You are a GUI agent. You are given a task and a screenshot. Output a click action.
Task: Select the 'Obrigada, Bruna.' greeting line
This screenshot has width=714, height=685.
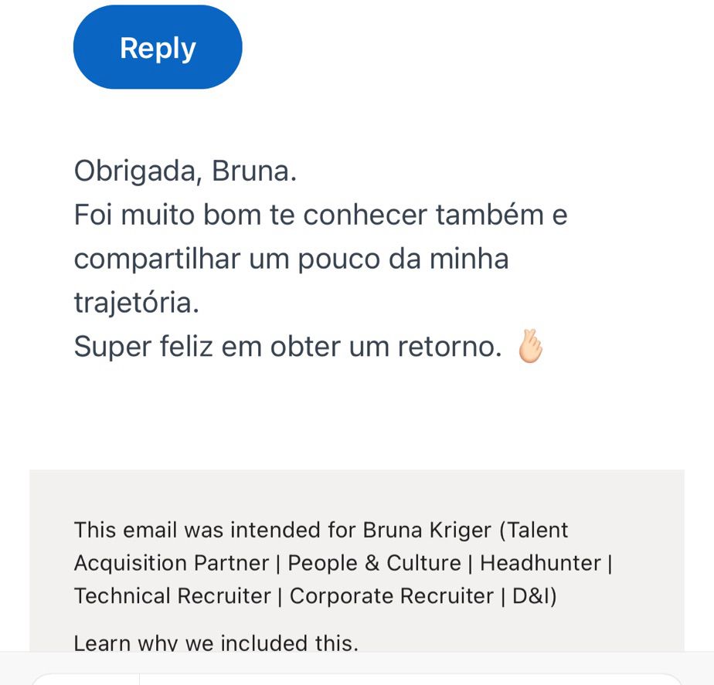click(185, 171)
